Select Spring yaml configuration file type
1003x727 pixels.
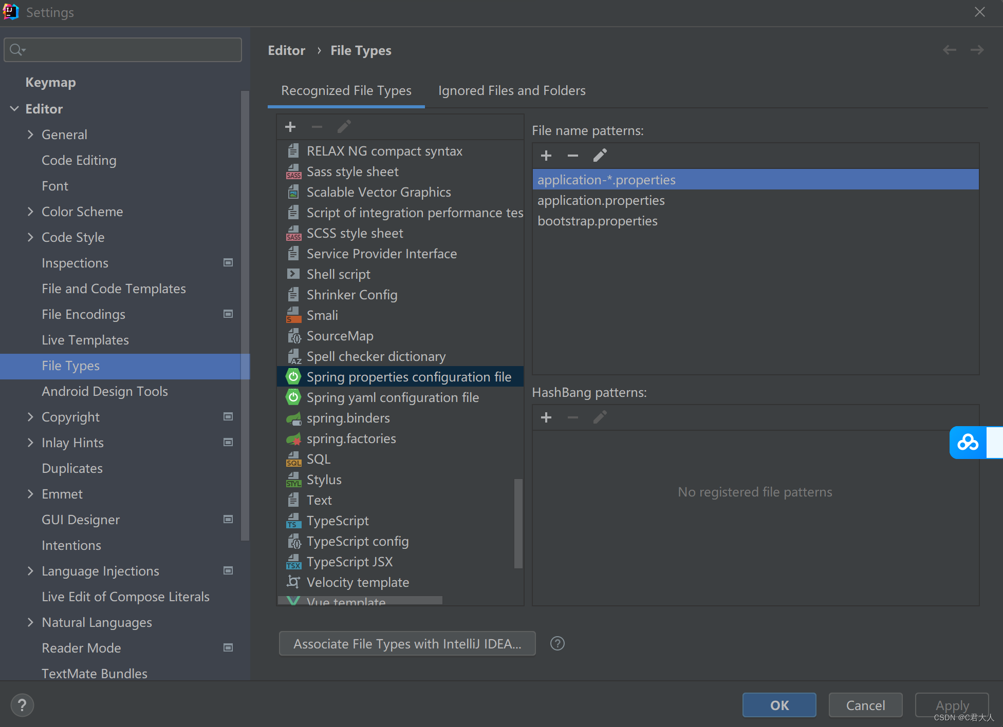click(393, 397)
